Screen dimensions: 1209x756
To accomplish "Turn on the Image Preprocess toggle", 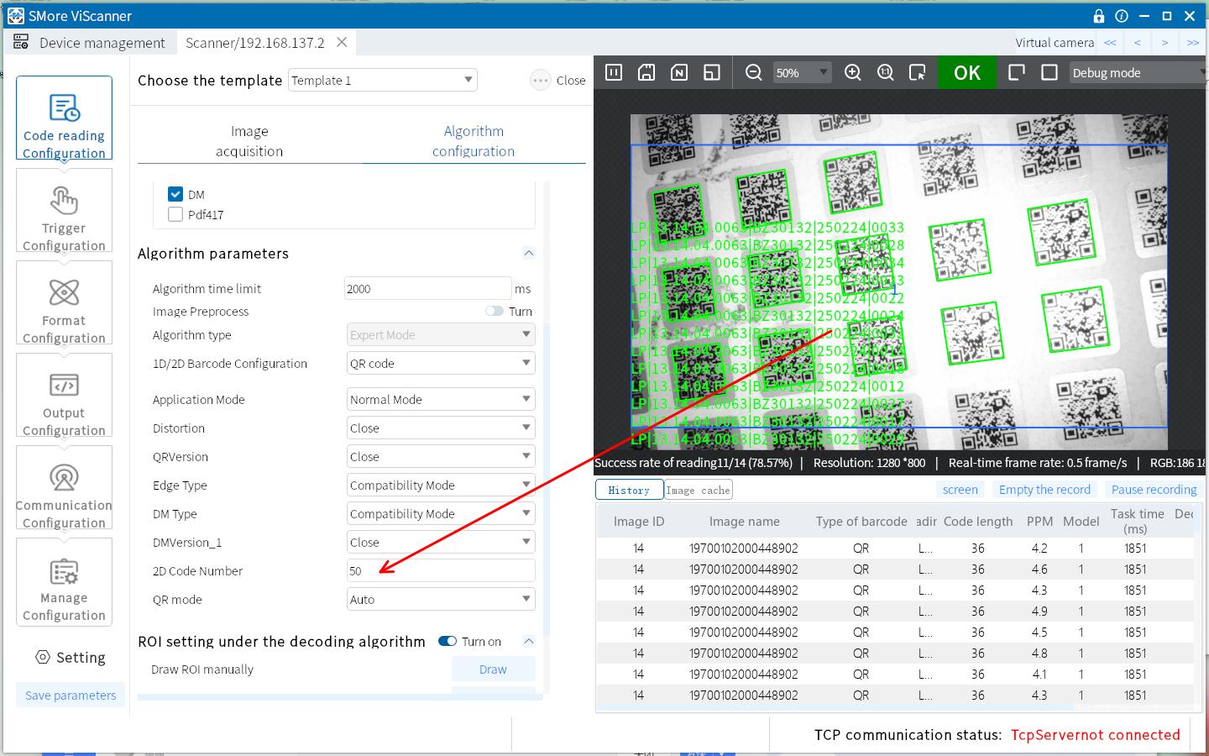I will click(495, 311).
